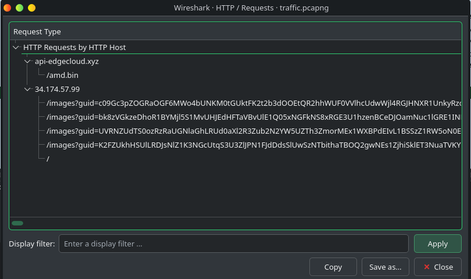471x279 pixels.
Task: Select the /images?guid=bk8zVGkzeDhoR1 request row
Action: click(254, 117)
